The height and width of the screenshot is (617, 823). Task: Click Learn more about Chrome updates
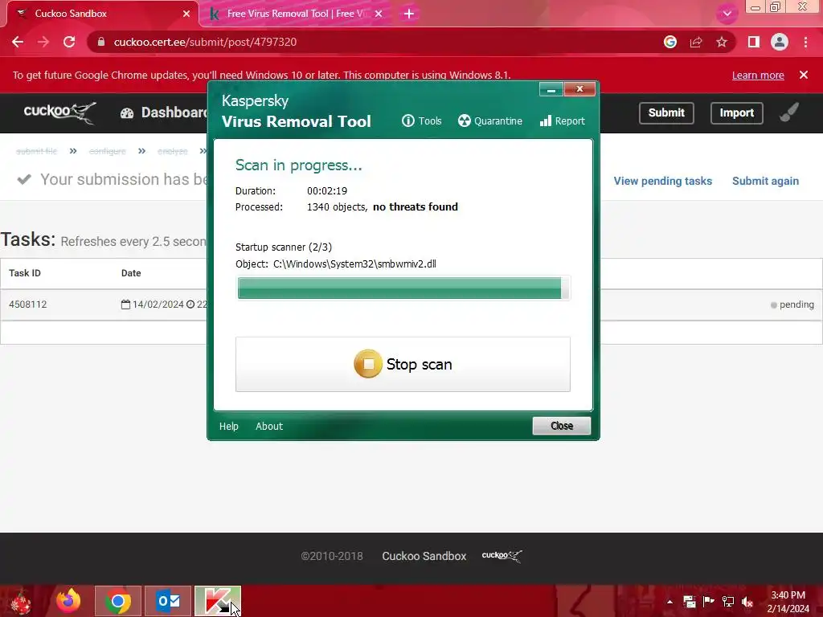[758, 75]
